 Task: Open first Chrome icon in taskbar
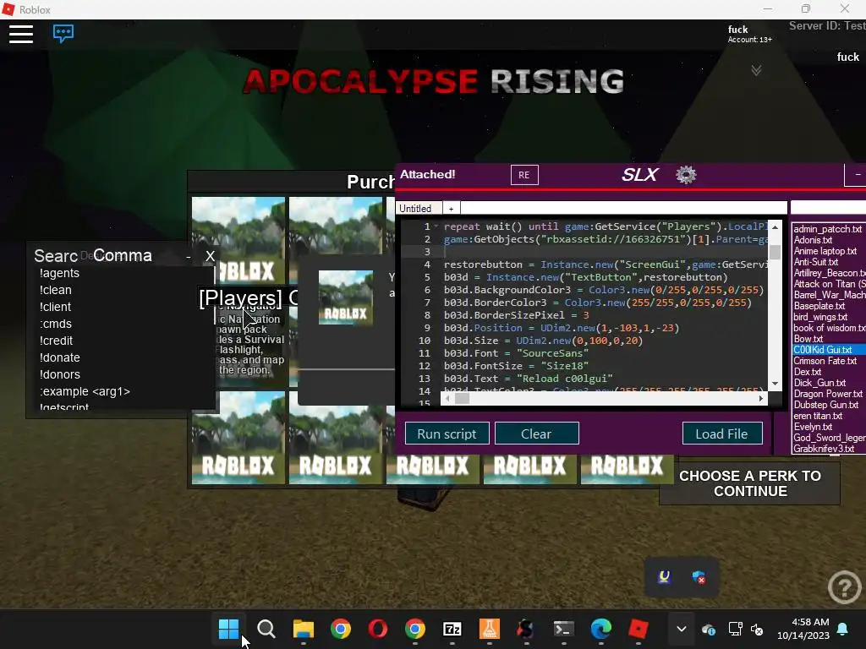pos(341,629)
